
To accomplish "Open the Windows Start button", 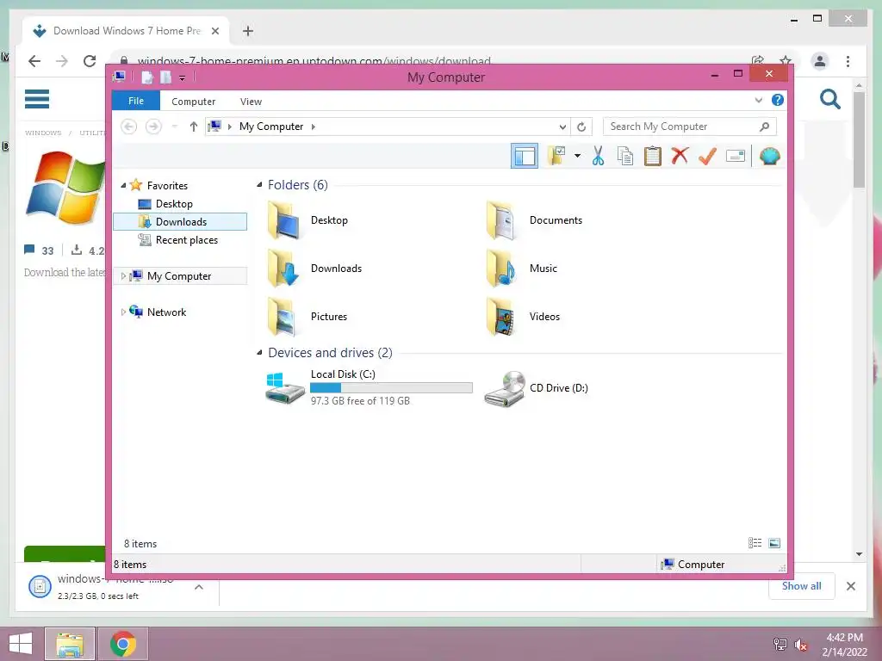I will coord(21,644).
